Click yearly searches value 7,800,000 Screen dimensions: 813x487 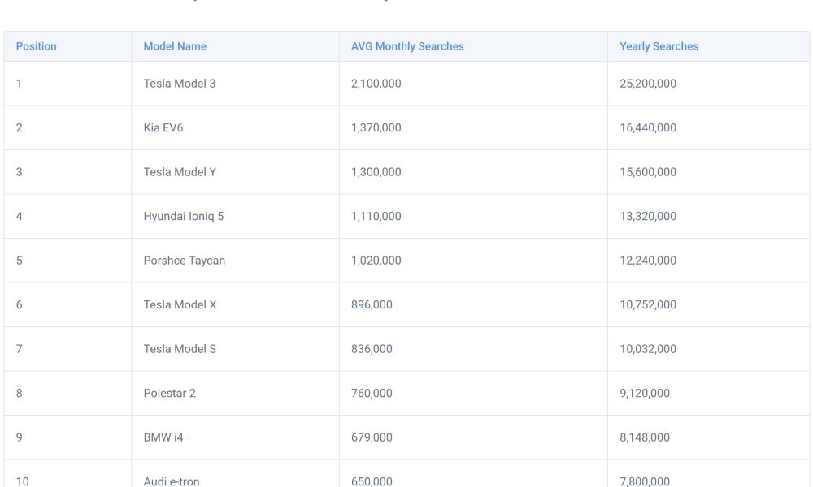(x=645, y=481)
